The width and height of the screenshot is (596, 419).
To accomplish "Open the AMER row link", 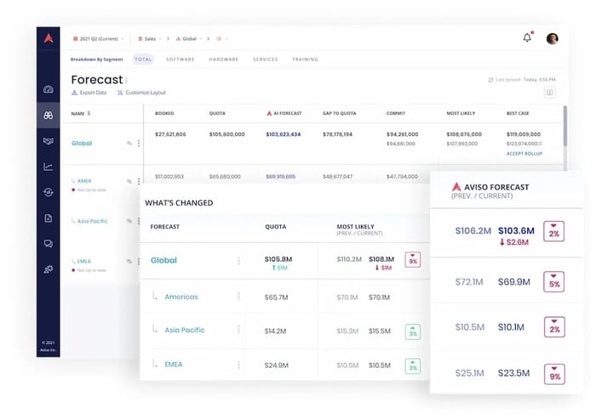I will click(x=84, y=181).
